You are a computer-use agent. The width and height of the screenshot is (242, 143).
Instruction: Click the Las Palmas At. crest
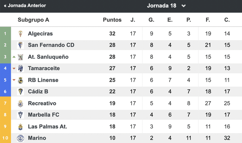(20, 127)
